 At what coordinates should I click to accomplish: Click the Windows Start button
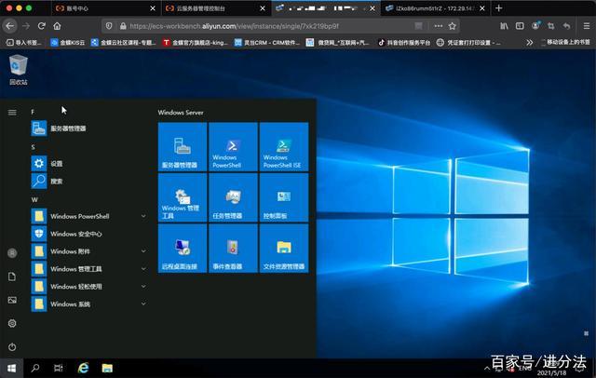tap(12, 368)
